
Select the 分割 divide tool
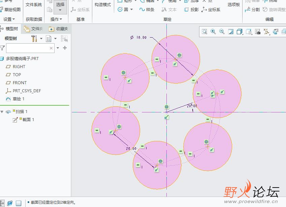click(252, 9)
